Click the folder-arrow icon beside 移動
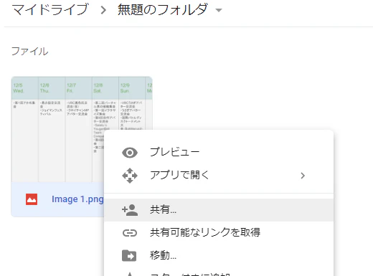373x276 pixels. (x=129, y=255)
